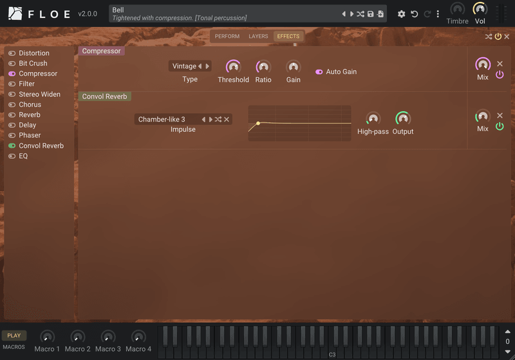
Task: Switch to the PERFORM tab
Action: click(x=227, y=37)
